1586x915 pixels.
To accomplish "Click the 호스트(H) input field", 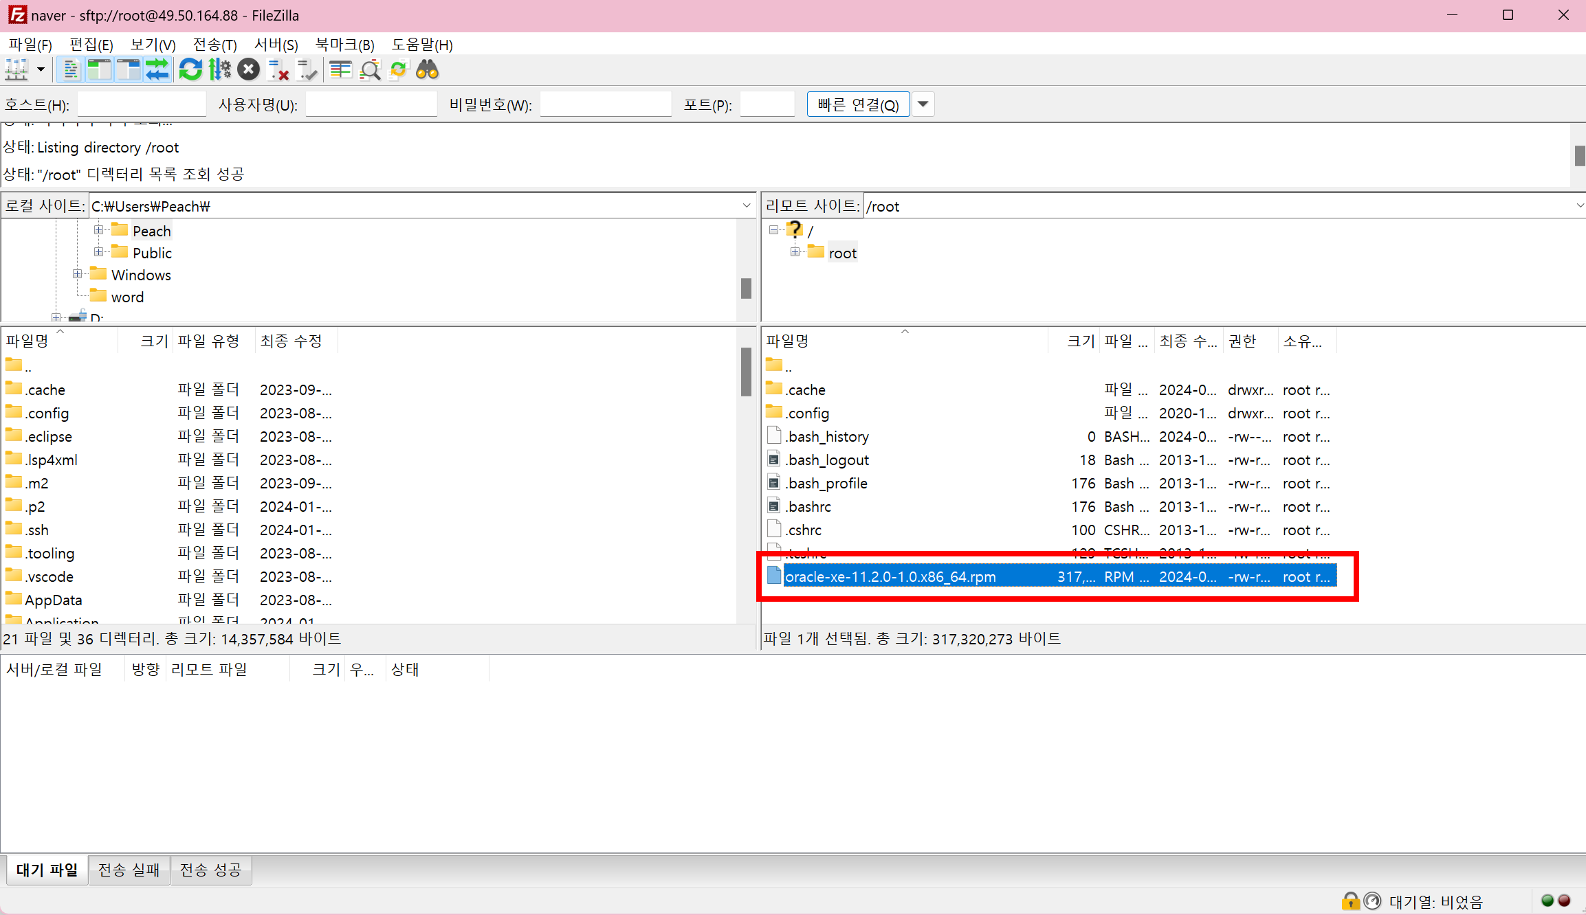I will (x=142, y=104).
